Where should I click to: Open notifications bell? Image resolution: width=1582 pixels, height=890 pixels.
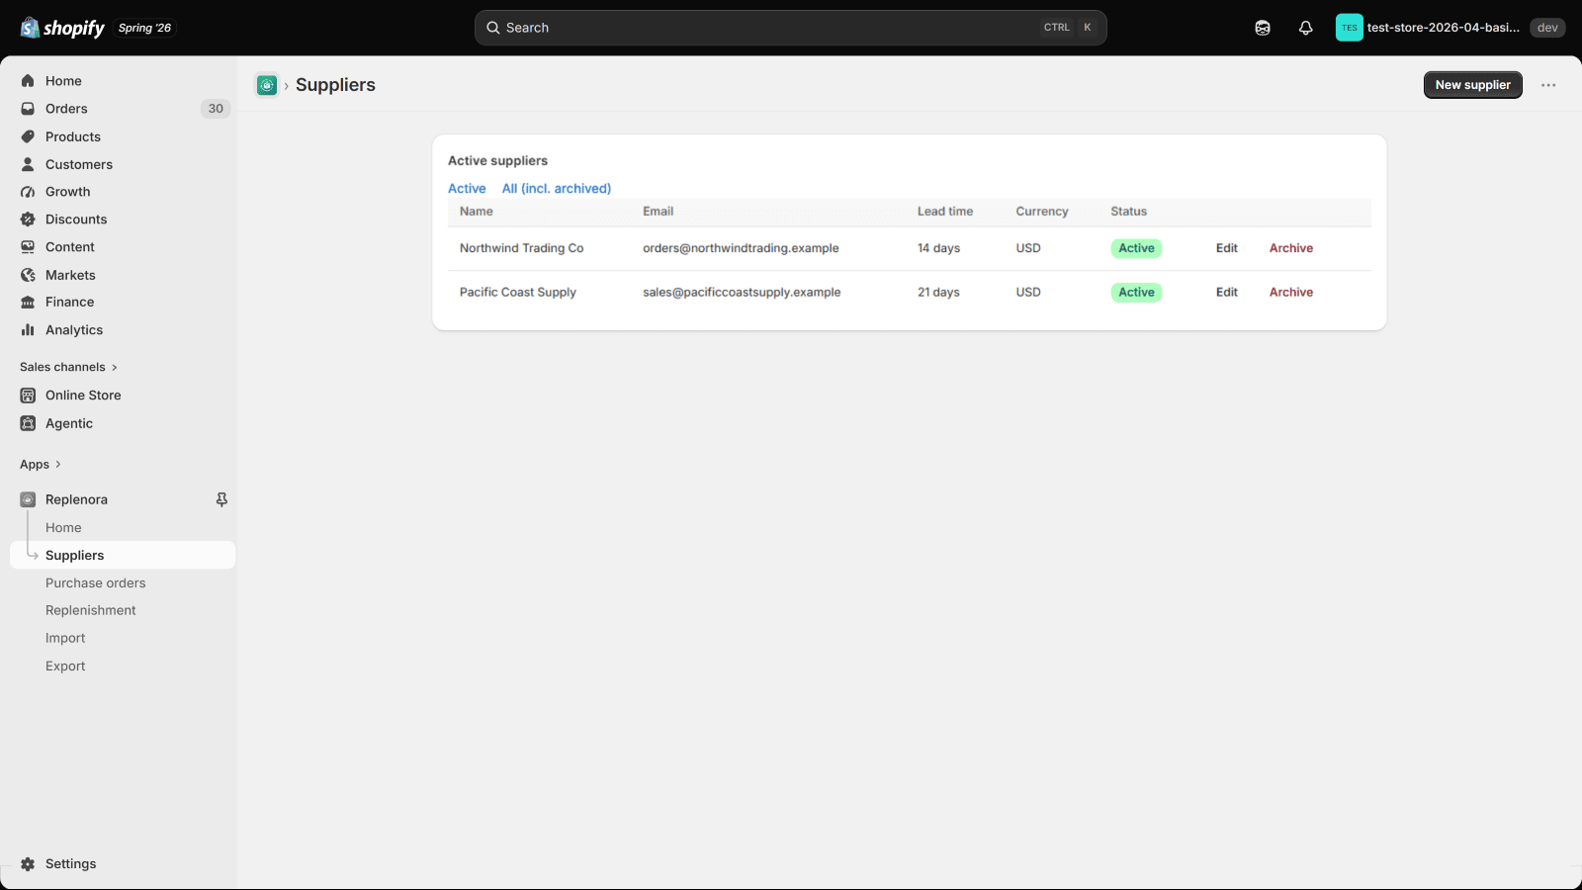click(x=1306, y=28)
